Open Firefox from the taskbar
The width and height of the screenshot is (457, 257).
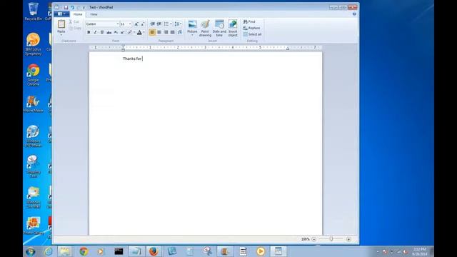pos(154,251)
